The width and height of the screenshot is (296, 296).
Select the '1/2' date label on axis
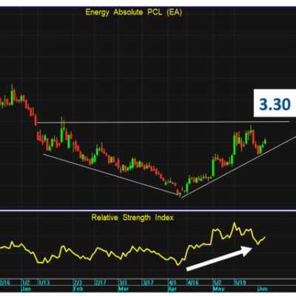[26, 283]
